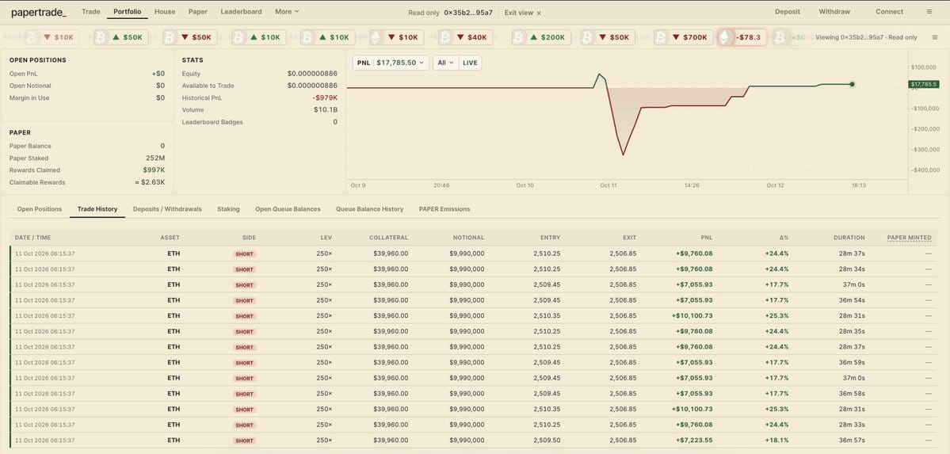The height and width of the screenshot is (454, 950).
Task: Open the All time range dropdown
Action: [445, 63]
